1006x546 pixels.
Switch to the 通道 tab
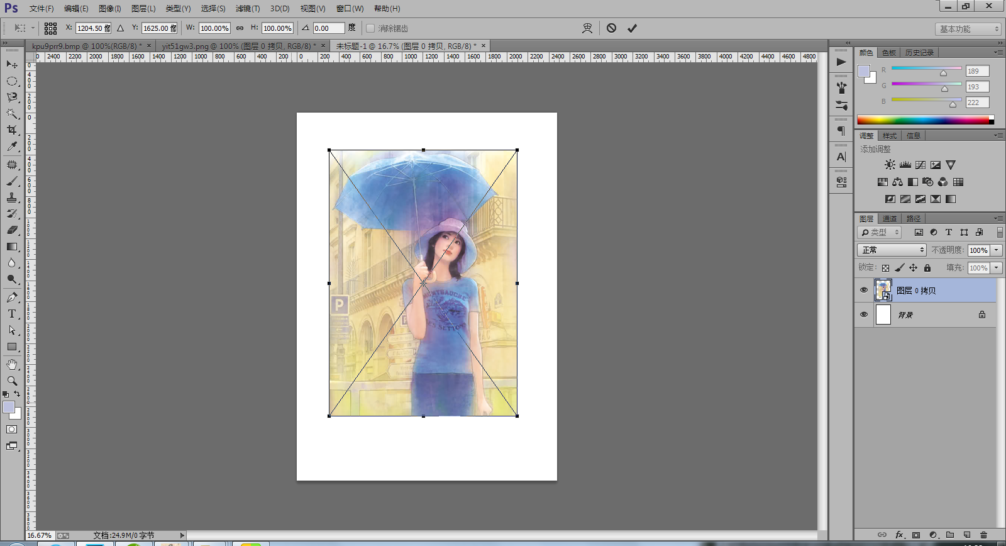[x=890, y=219]
